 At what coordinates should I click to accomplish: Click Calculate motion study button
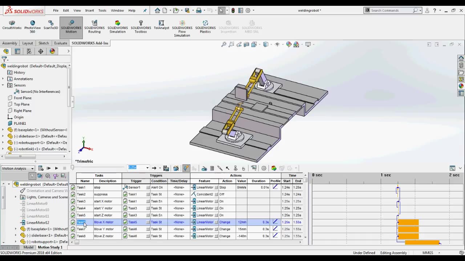[41, 168]
